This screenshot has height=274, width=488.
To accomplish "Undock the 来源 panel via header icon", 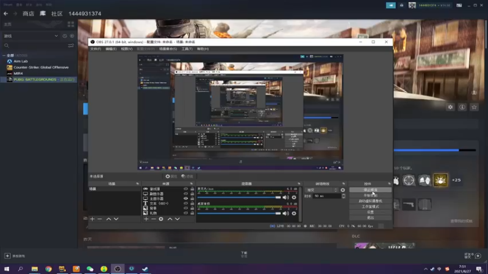I will [192, 184].
